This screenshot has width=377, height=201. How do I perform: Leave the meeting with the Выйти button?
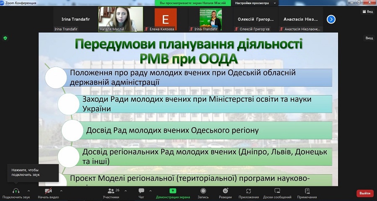click(x=364, y=193)
